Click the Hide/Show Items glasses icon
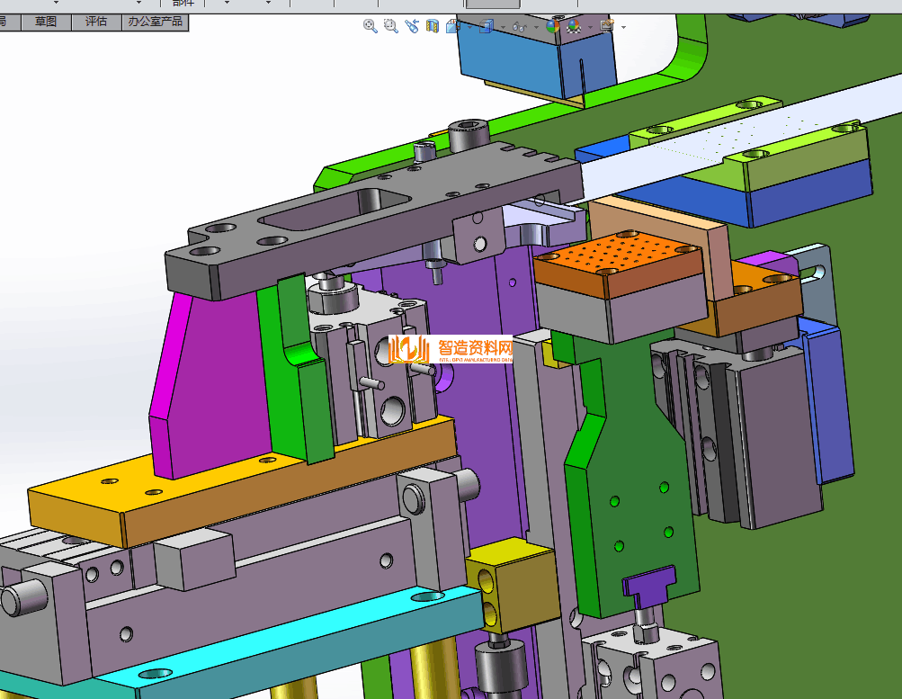The height and width of the screenshot is (699, 902). (x=519, y=26)
